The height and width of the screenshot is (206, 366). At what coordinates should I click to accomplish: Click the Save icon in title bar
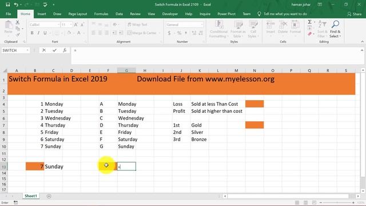(7, 5)
